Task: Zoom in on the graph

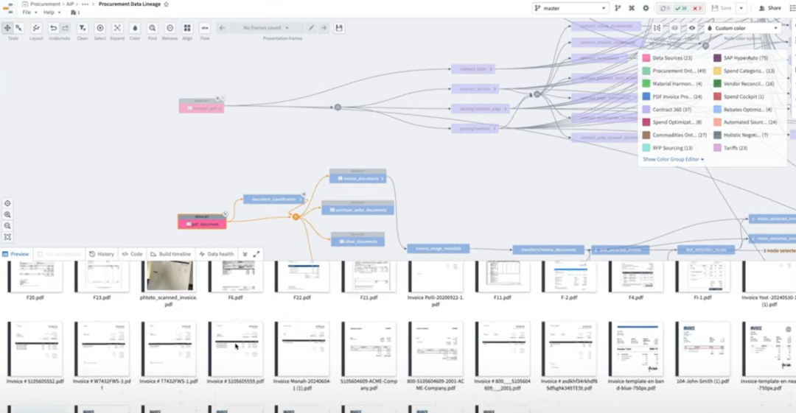Action: 7,215
